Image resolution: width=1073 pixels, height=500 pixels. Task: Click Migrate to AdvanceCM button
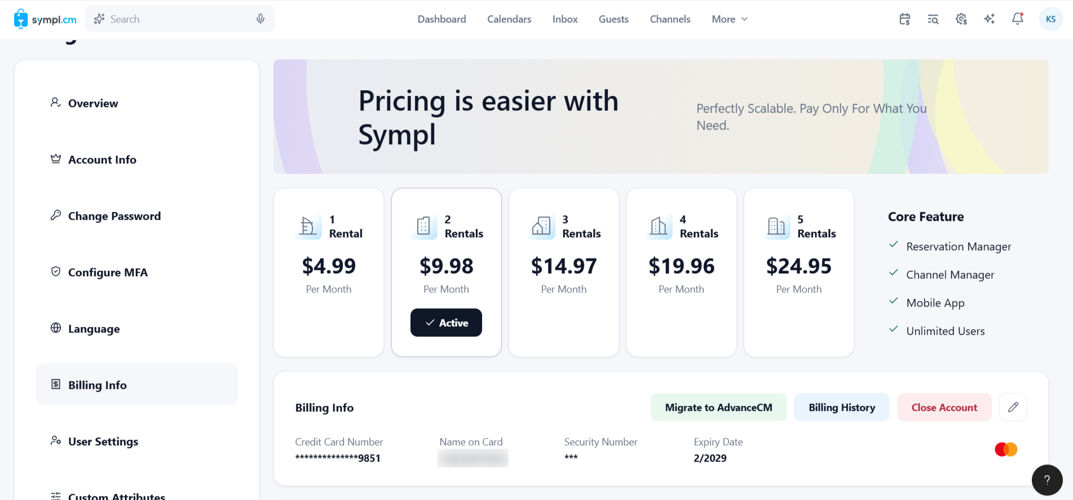click(x=719, y=407)
